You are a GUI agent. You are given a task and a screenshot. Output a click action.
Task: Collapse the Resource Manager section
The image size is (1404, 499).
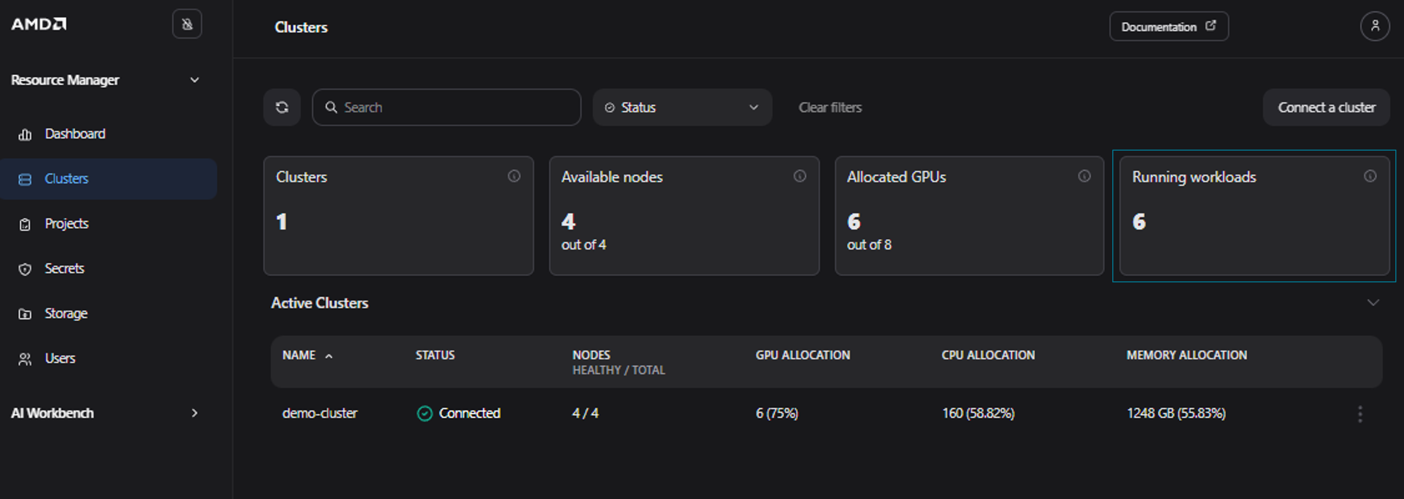194,80
